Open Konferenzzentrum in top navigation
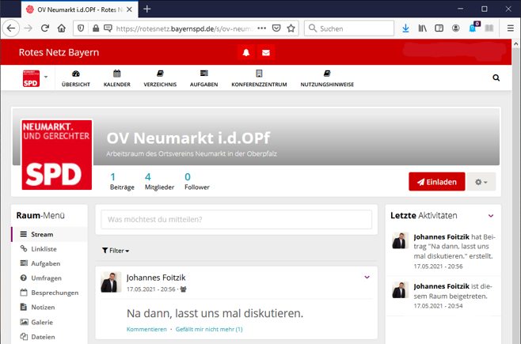The width and height of the screenshot is (521, 344). (259, 78)
